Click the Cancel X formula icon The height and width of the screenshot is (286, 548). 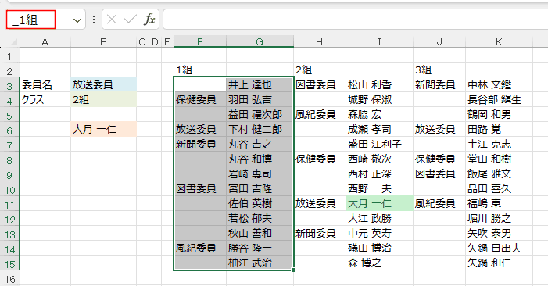click(112, 20)
